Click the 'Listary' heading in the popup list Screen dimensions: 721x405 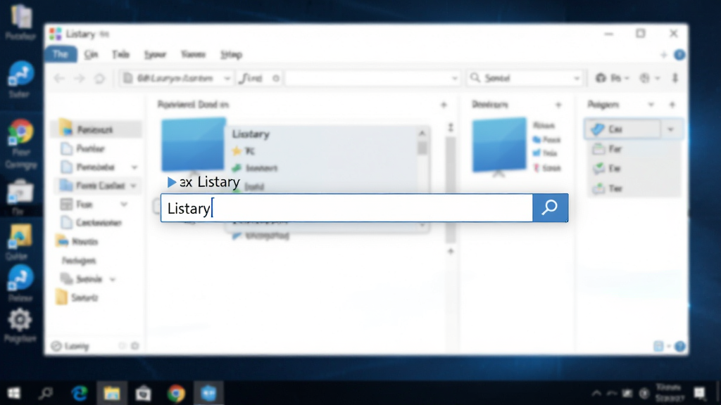click(251, 134)
